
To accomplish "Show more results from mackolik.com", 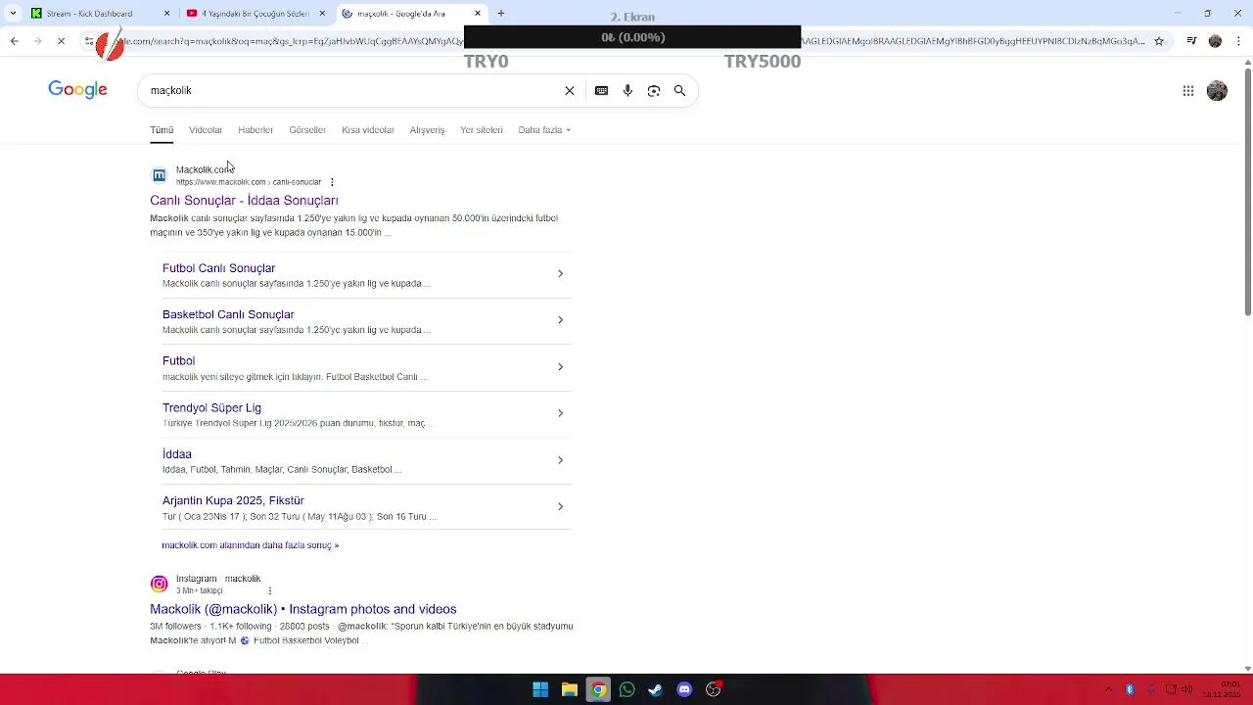I will point(251,545).
